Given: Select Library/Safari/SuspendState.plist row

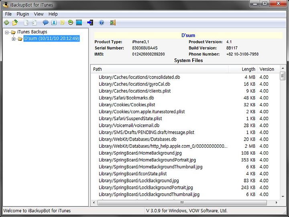Looking at the screenshot, I should pyautogui.click(x=185, y=118).
